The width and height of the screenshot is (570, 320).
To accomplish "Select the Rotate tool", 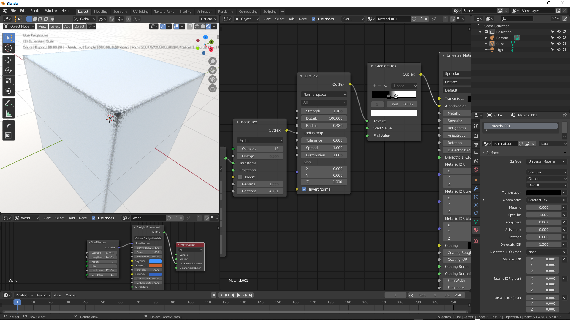I will coord(8,71).
